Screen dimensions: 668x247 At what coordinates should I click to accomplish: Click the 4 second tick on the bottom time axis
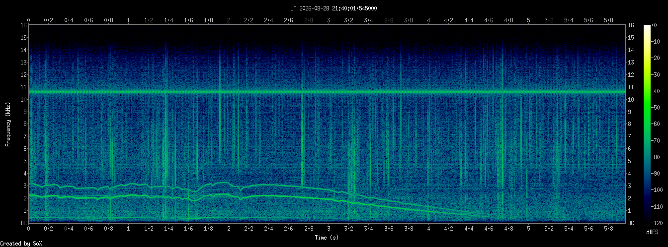[429, 229]
